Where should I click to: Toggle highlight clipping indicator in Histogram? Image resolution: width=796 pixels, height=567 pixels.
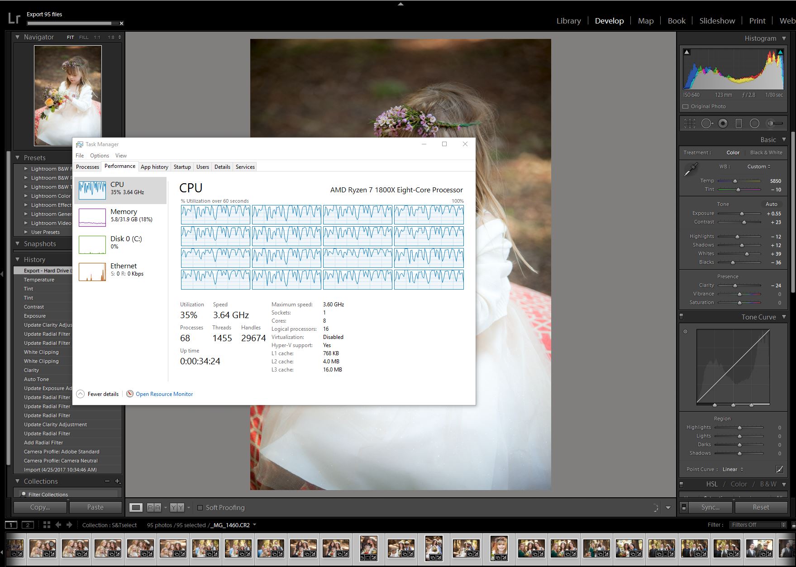point(780,52)
